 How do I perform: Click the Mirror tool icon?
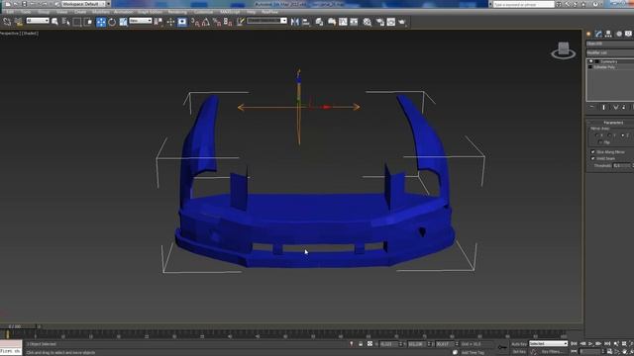point(295,22)
